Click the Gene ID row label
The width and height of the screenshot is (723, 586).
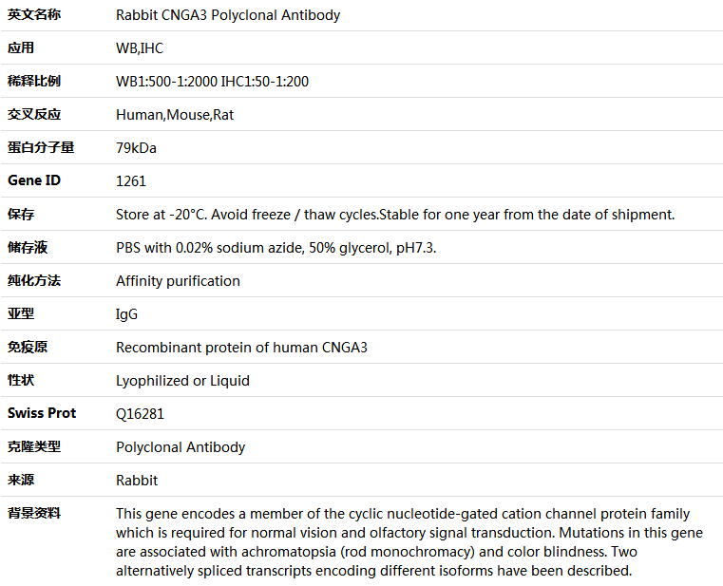tap(34, 180)
